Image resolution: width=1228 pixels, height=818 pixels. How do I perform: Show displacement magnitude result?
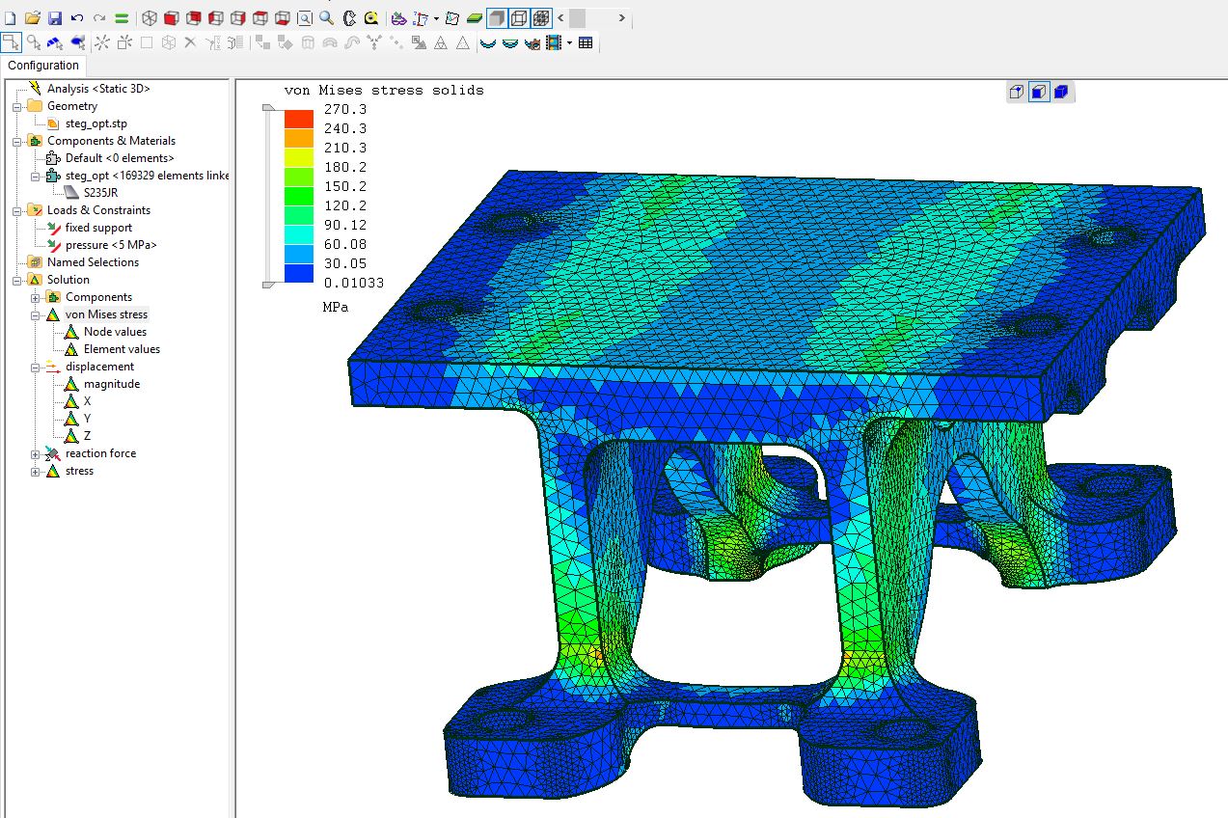click(x=112, y=384)
